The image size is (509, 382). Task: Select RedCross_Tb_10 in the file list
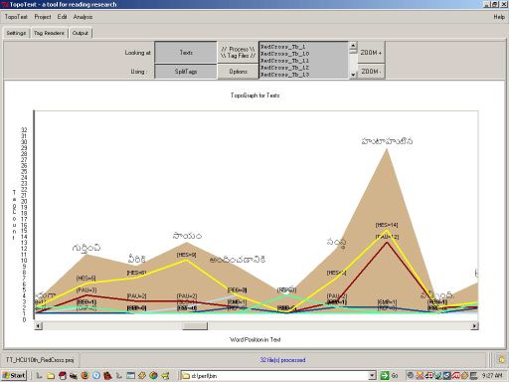pyautogui.click(x=285, y=54)
